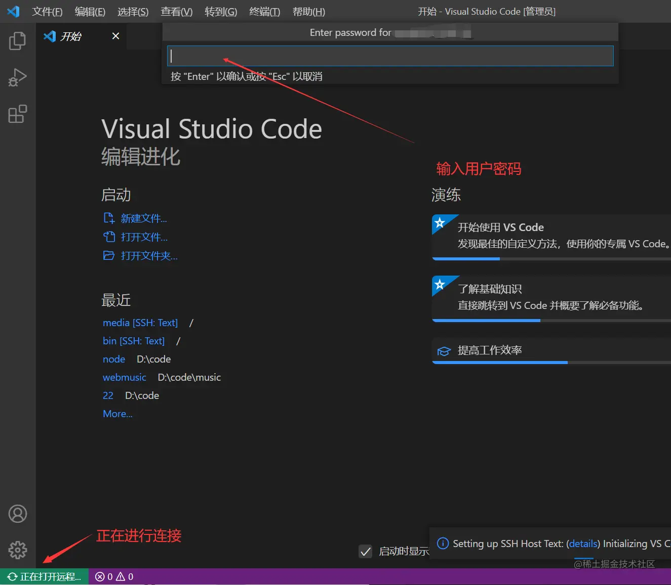Click the remote status indicator showing 正在打开远程
This screenshot has height=585, width=671.
[x=44, y=576]
